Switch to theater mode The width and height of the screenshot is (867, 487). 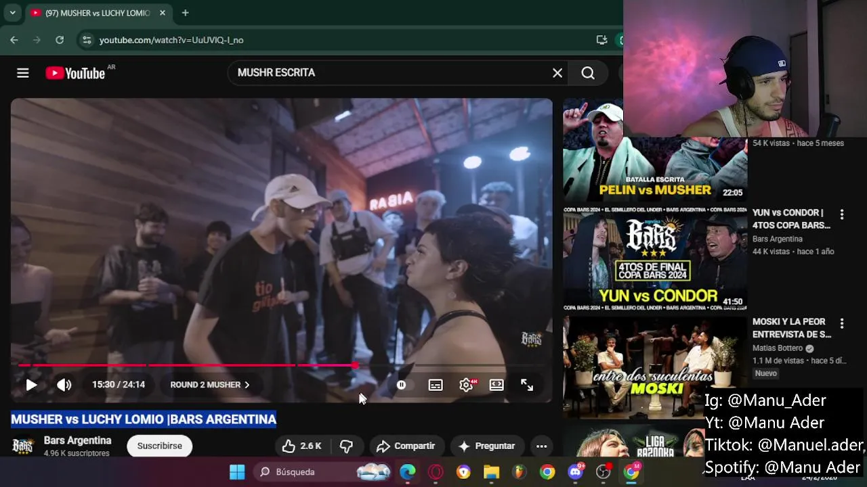[x=496, y=385]
